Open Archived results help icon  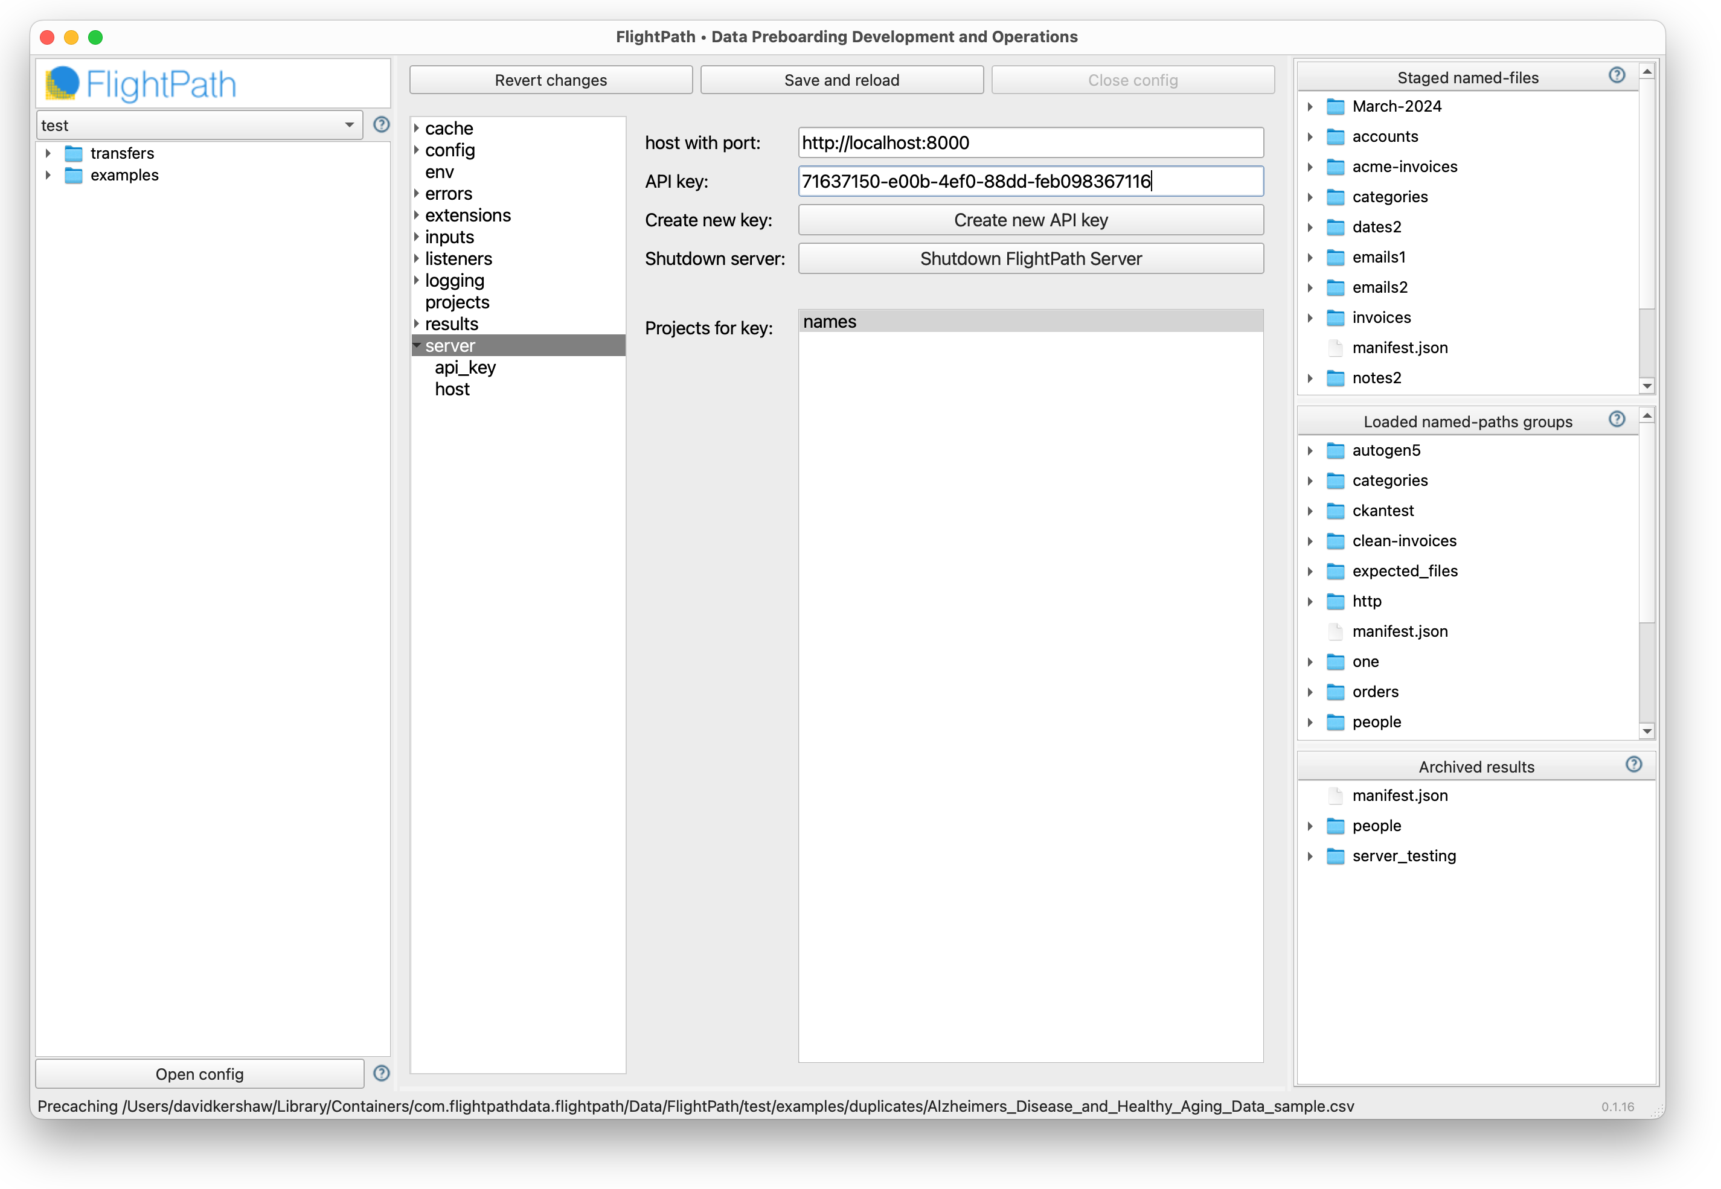coord(1633,764)
